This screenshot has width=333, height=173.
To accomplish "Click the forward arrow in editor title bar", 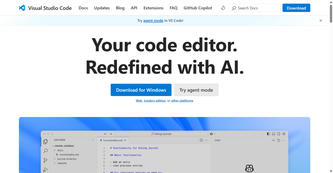I will point(111,134).
